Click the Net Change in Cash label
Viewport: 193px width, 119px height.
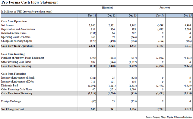[13, 109]
